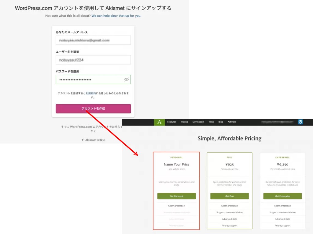Focus the あなたのメールアドレス email field

(93, 40)
